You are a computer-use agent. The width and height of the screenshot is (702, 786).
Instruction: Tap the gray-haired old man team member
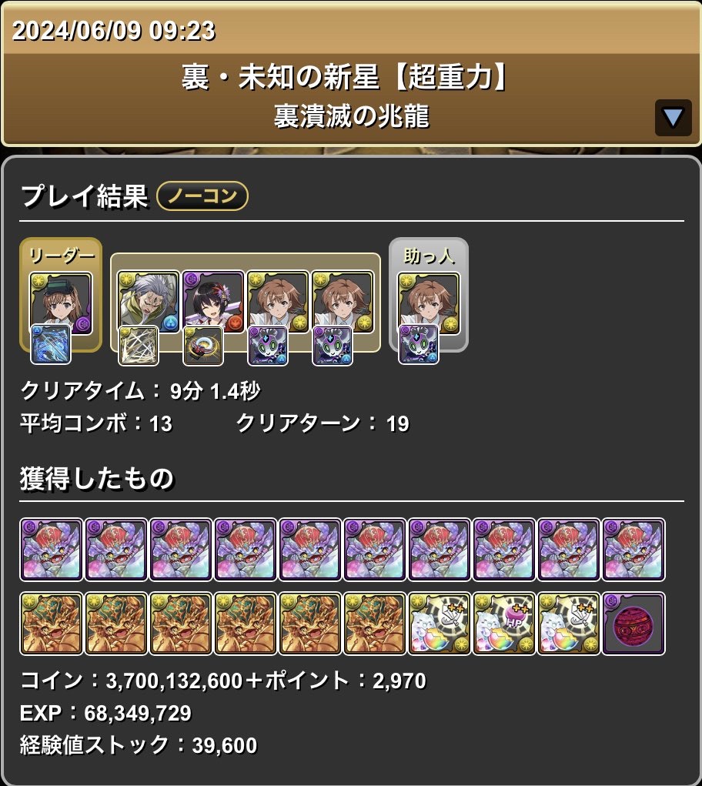149,303
